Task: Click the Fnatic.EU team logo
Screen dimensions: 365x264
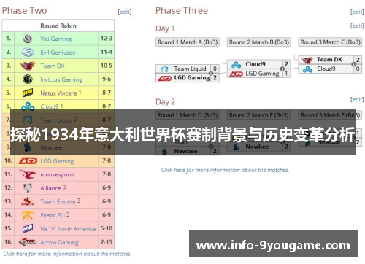Action: click(x=28, y=215)
